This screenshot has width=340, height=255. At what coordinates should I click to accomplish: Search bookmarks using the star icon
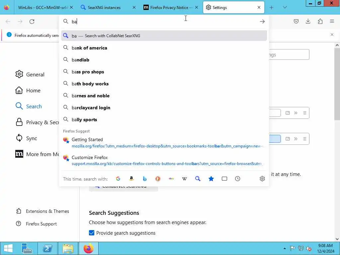pos(211,179)
